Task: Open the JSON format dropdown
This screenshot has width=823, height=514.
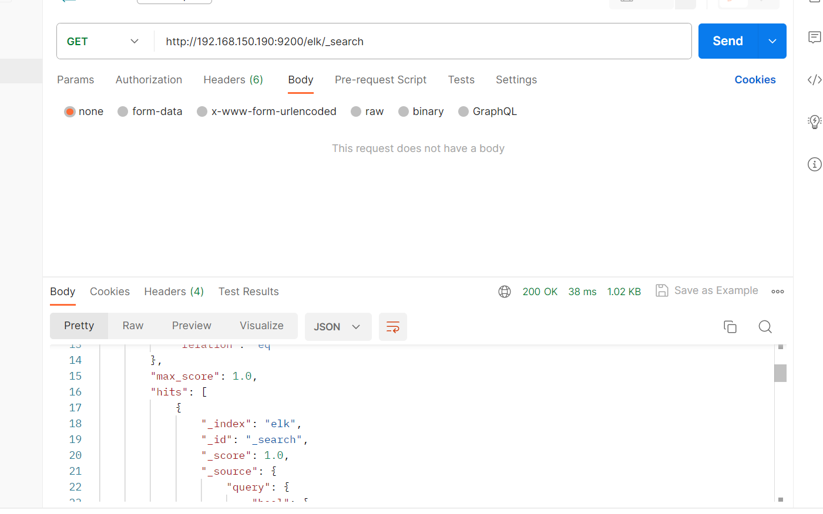Action: (x=338, y=327)
